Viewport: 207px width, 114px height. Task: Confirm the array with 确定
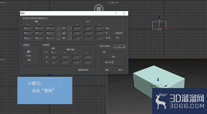[x=107, y=70]
